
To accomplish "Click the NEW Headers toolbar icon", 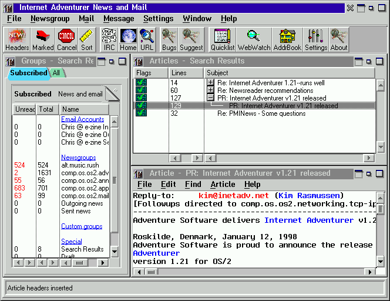I will pyautogui.click(x=17, y=40).
